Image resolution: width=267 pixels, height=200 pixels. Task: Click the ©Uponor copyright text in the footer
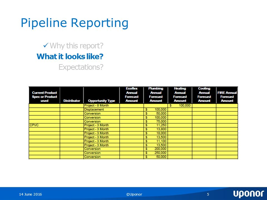pyautogui.click(x=134, y=194)
